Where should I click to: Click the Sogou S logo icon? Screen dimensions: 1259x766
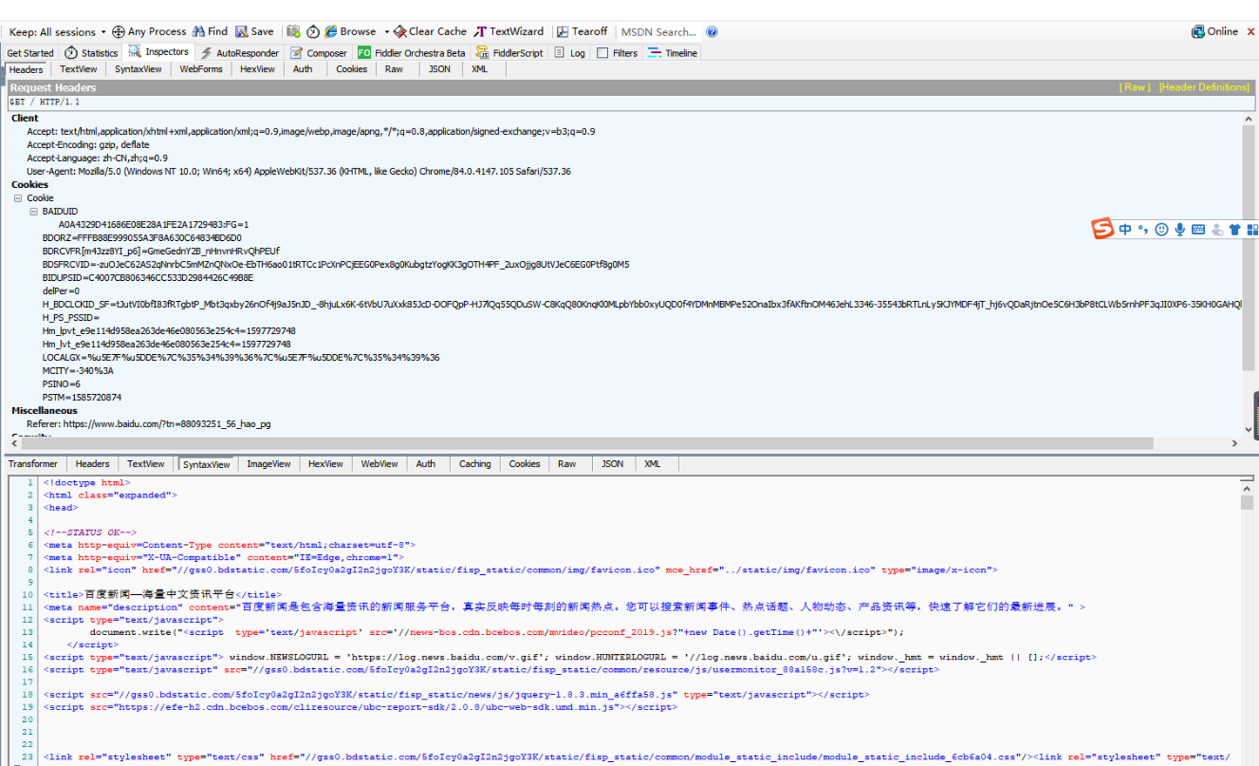[x=1102, y=229]
